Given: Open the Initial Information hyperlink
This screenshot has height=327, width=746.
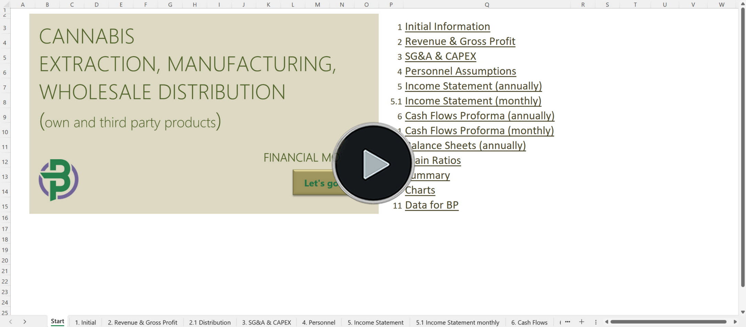Looking at the screenshot, I should (x=447, y=26).
